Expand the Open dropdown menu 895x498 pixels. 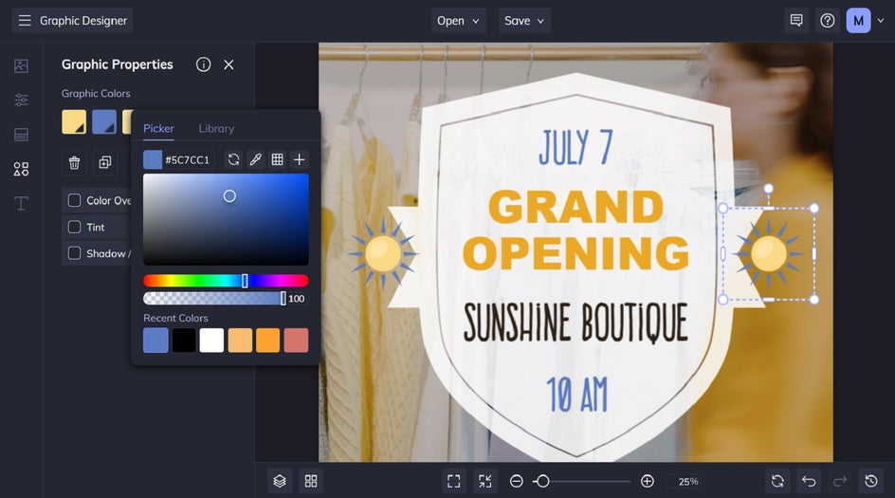tap(458, 21)
